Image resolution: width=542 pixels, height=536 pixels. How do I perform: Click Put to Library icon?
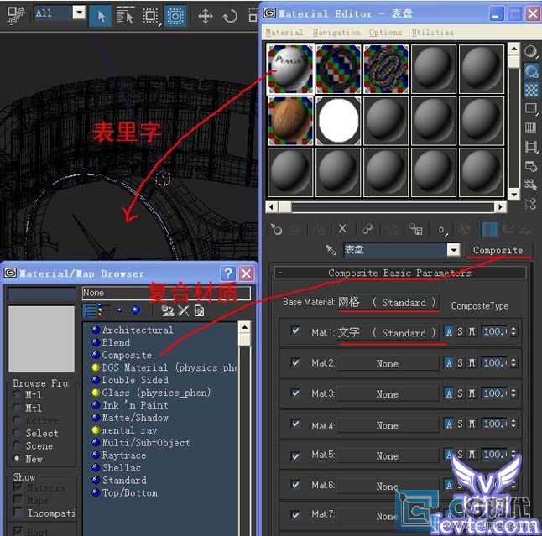(x=416, y=229)
